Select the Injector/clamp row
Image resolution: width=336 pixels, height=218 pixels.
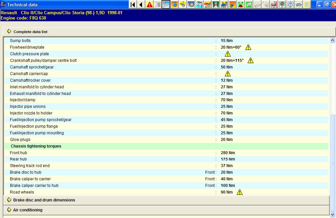pyautogui.click(x=166, y=100)
